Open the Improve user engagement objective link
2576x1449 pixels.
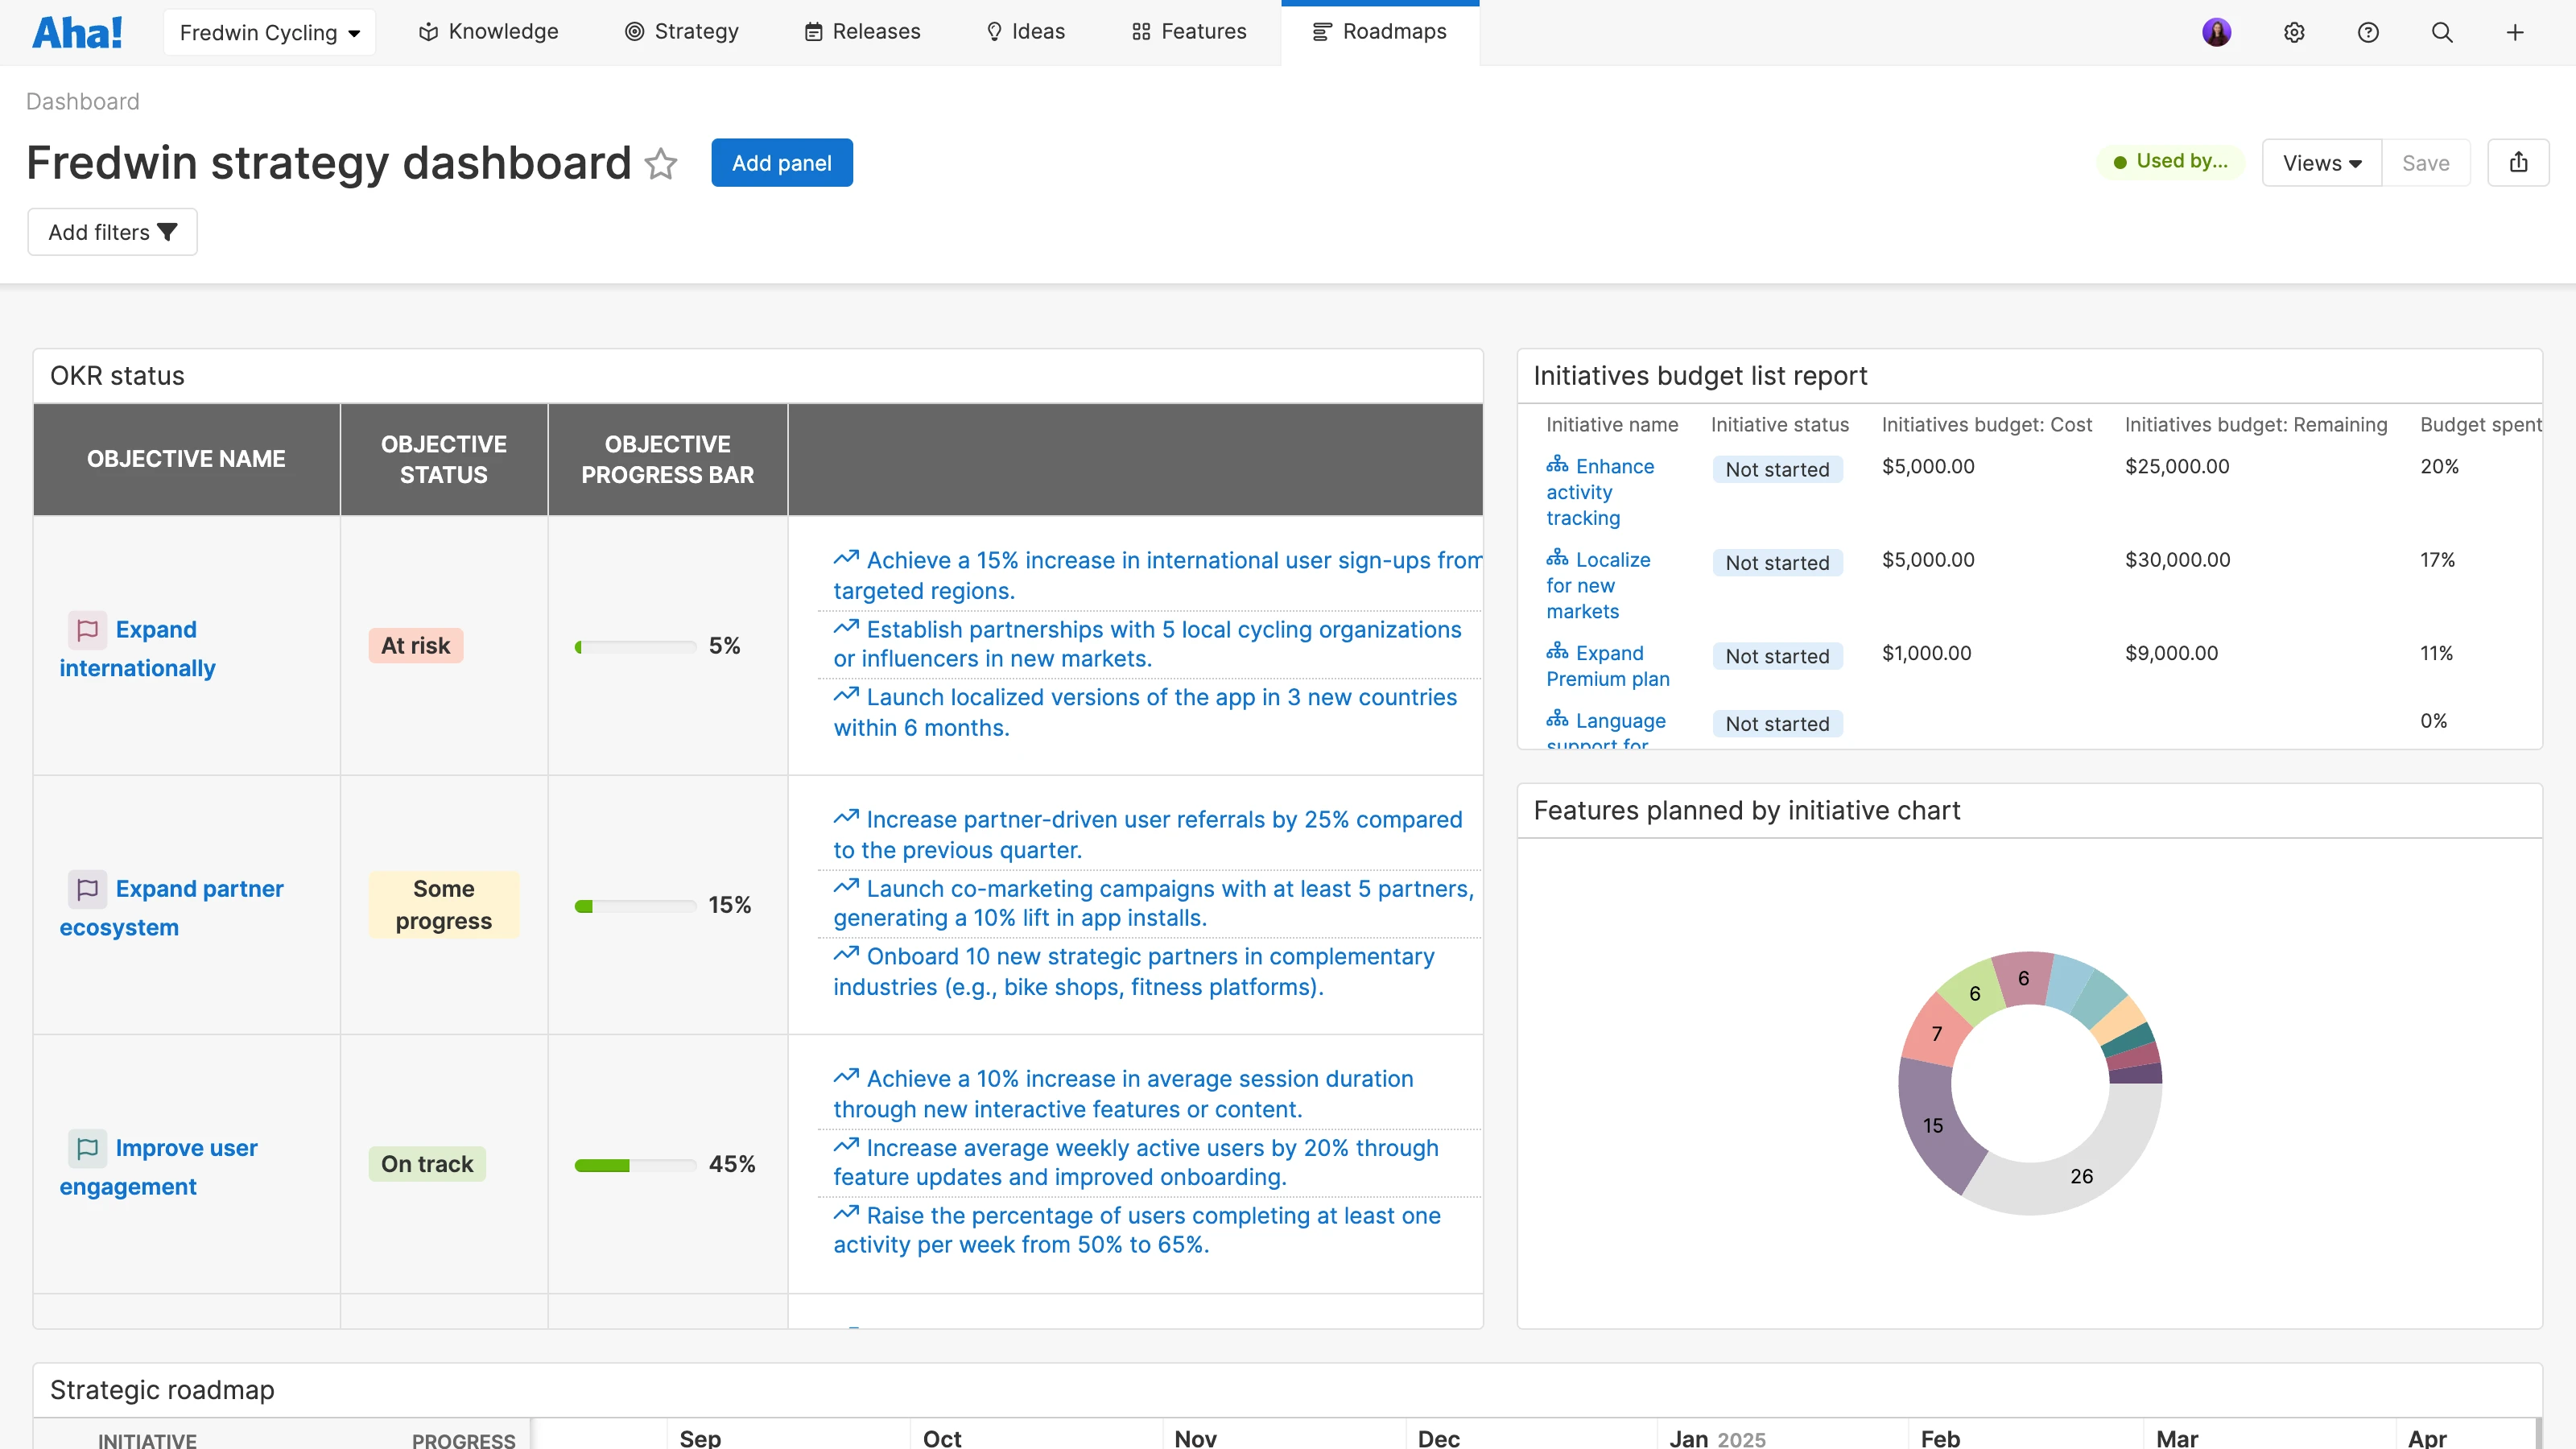[x=185, y=1148]
